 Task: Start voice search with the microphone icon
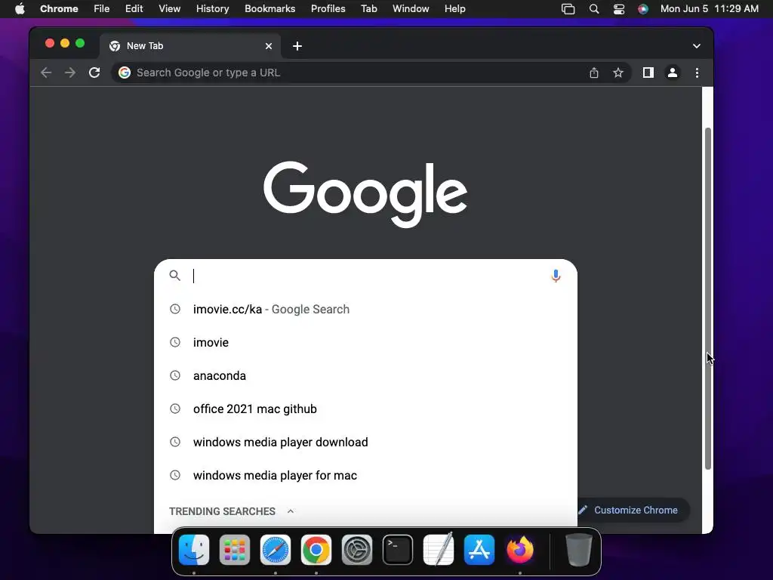click(x=556, y=276)
